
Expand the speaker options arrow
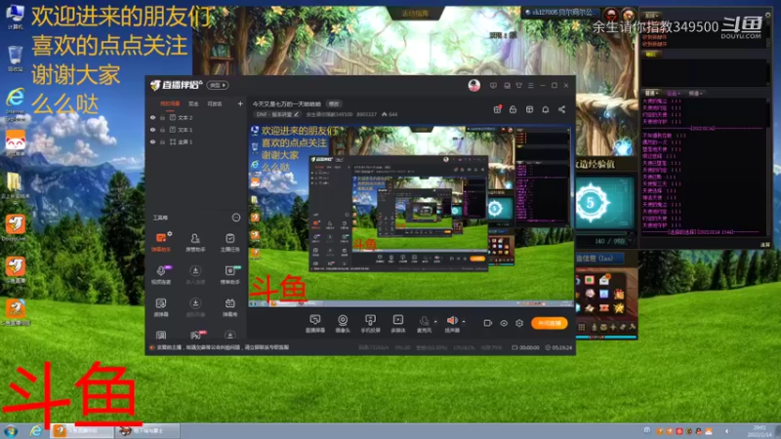click(x=464, y=322)
